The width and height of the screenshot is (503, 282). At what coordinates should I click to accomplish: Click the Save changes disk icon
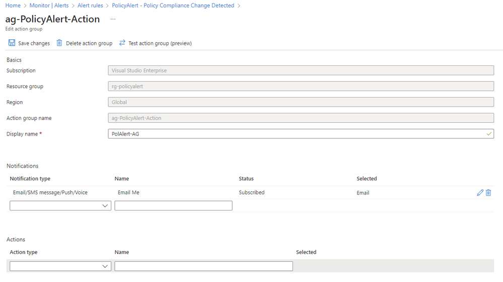12,43
